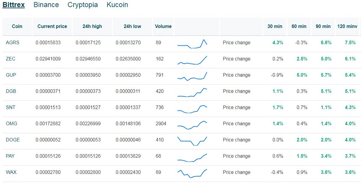Select Price change label in WAX row
Image resolution: width=361 pixels, height=183 pixels.
click(x=236, y=173)
